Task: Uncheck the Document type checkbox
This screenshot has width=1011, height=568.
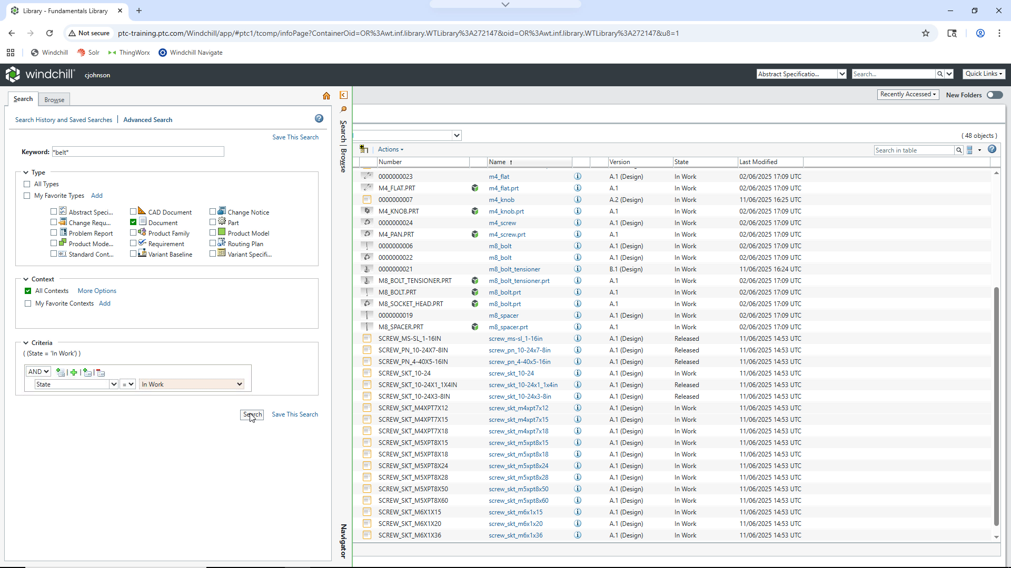Action: (133, 222)
